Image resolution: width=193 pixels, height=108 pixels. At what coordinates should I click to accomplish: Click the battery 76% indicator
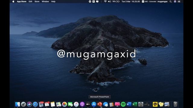[x=116, y=1]
